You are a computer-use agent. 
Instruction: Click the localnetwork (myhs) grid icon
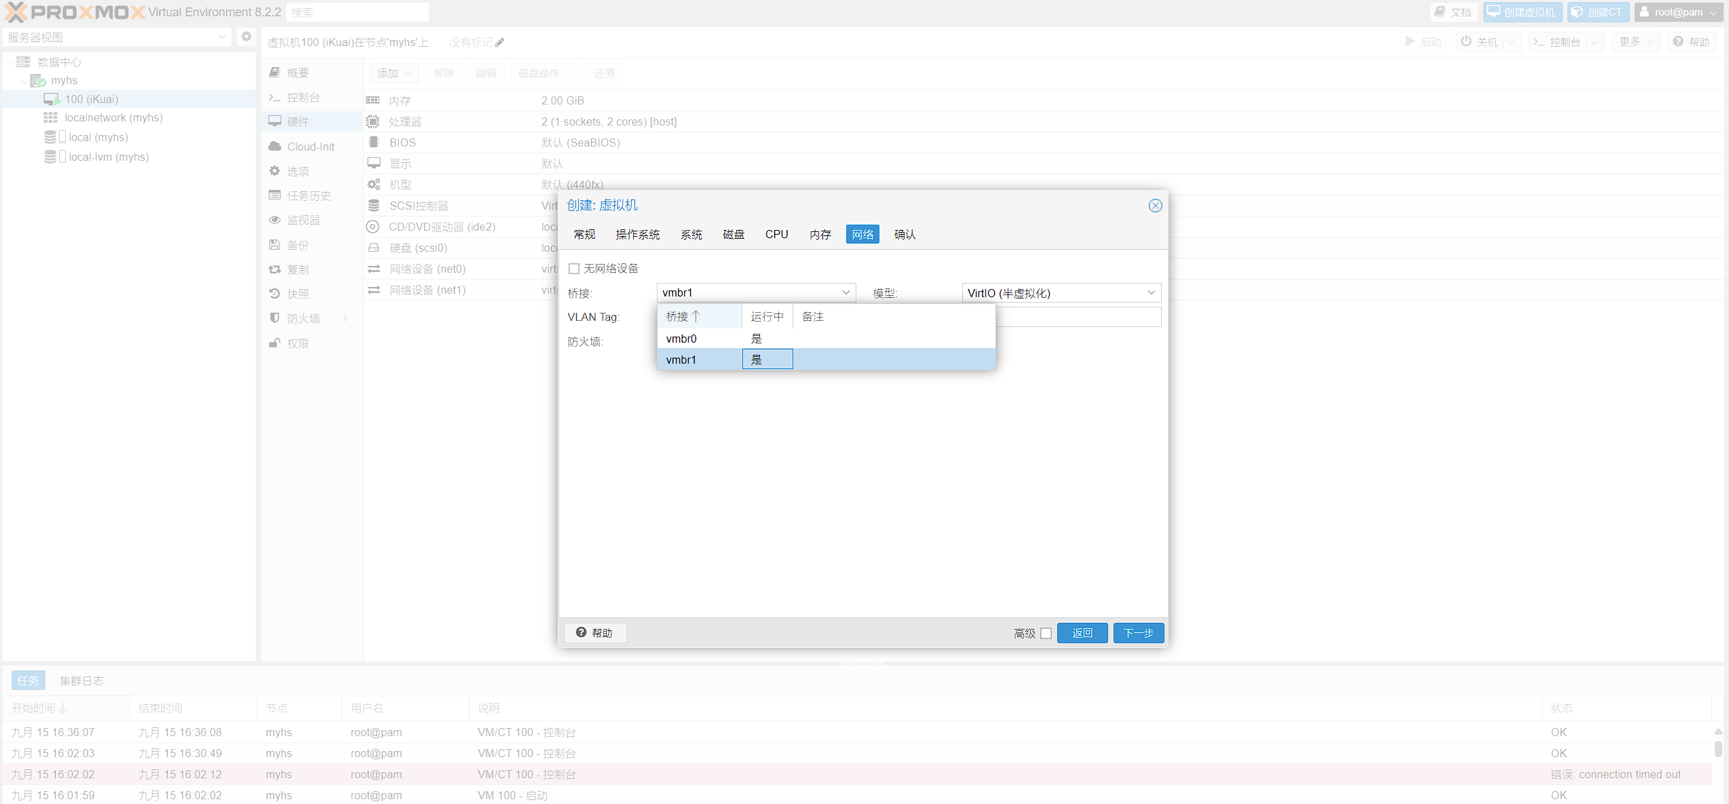tap(51, 117)
